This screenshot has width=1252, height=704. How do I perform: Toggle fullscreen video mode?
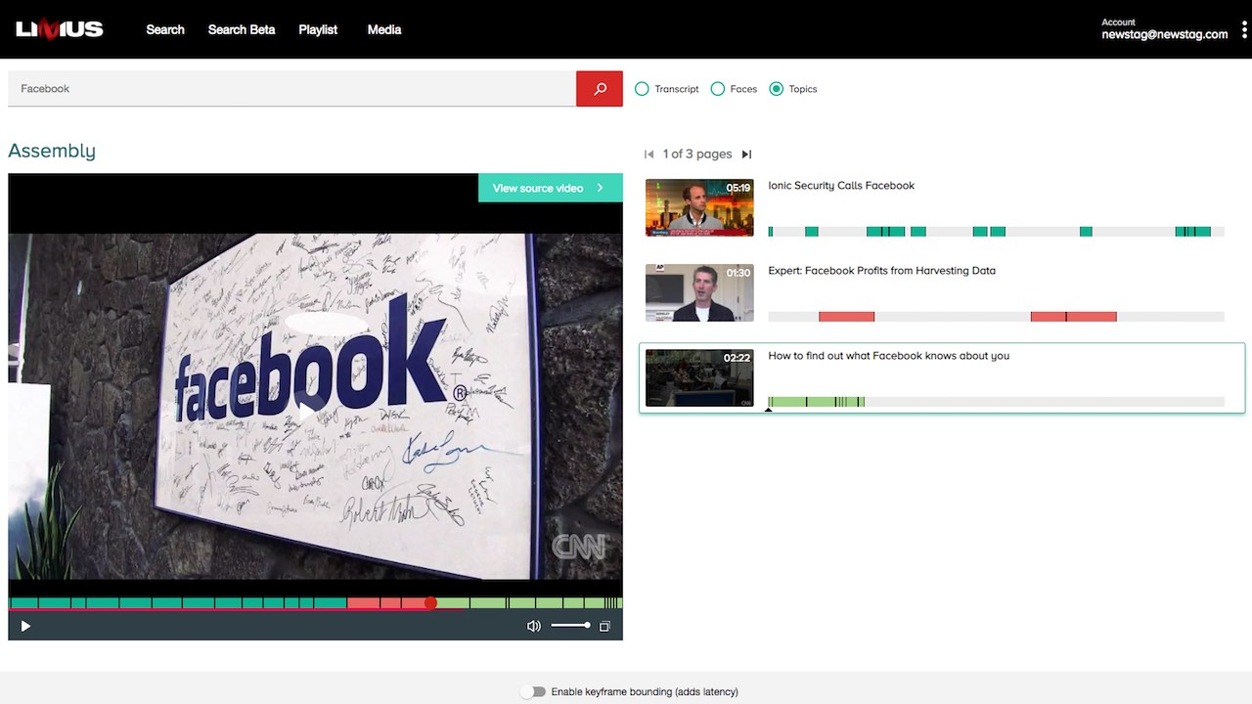pos(604,626)
